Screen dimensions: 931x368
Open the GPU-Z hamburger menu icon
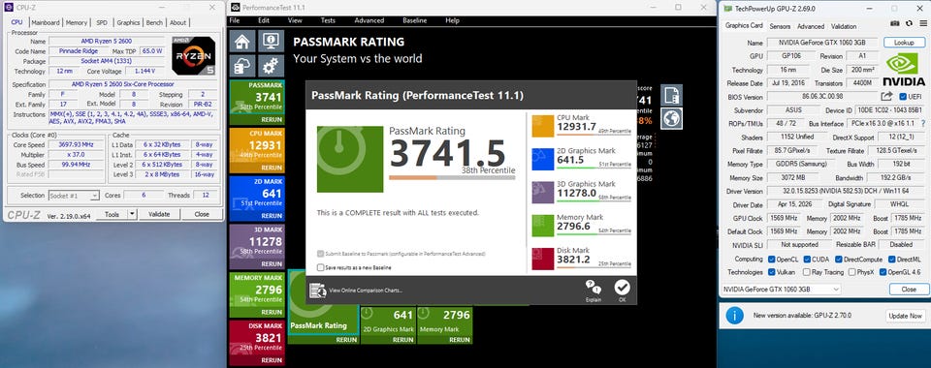click(x=922, y=23)
